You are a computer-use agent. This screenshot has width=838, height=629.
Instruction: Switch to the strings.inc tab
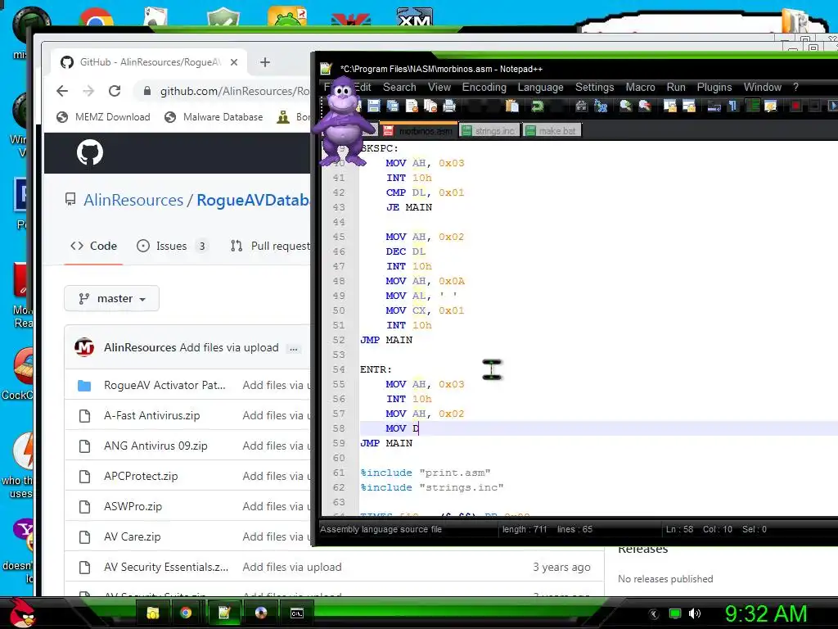[x=489, y=130]
